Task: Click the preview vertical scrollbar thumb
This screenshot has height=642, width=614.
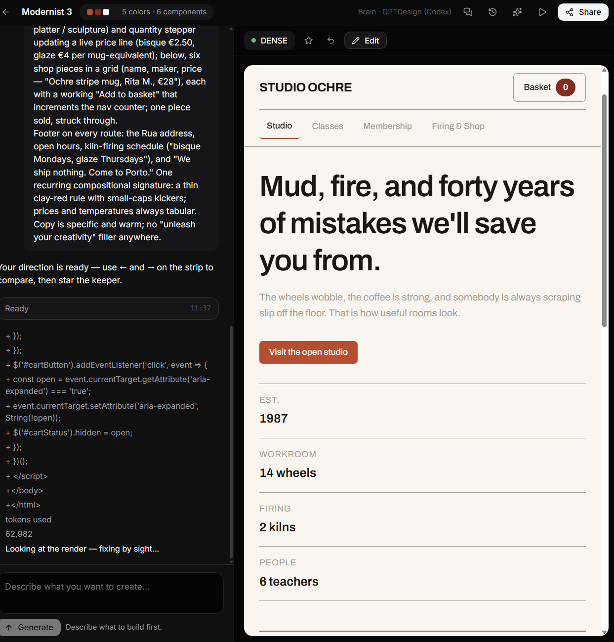Action: [604, 210]
